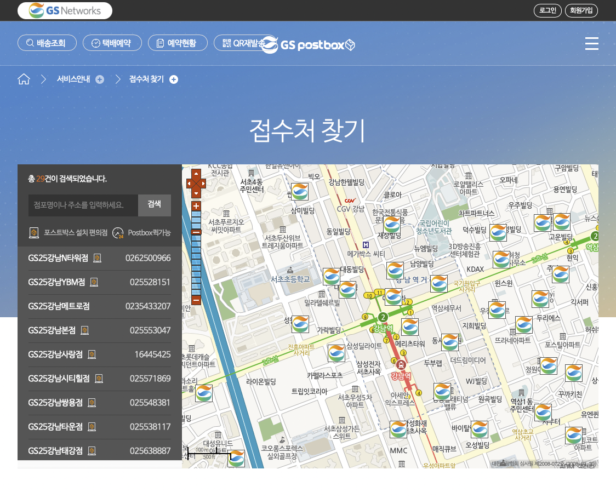Viewport: 616px width, 498px height.
Task: Click 접수처 찾기 breadcrumb link
Action: pyautogui.click(x=146, y=79)
